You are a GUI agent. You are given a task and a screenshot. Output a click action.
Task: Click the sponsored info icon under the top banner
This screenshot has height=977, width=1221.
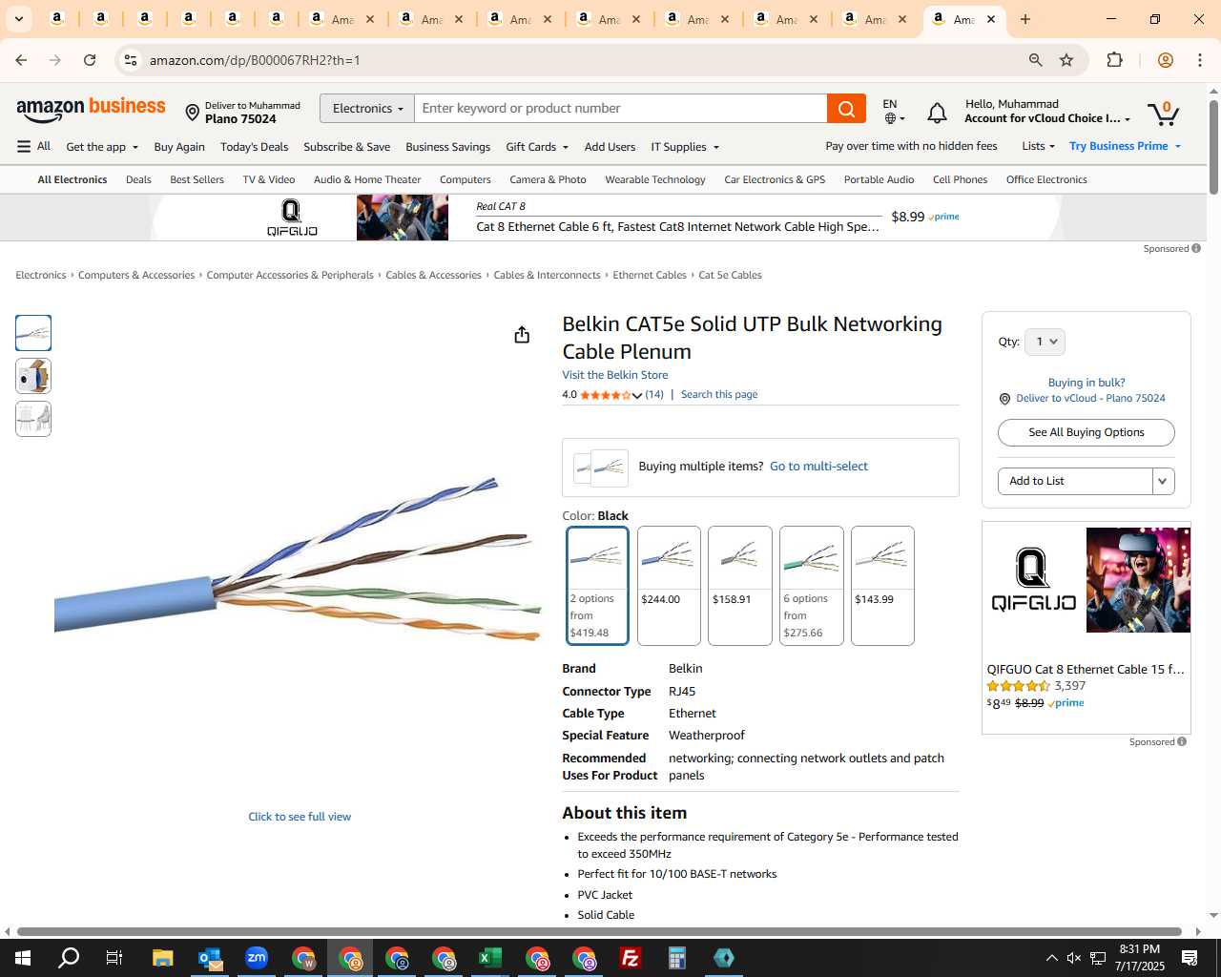coord(1196,248)
